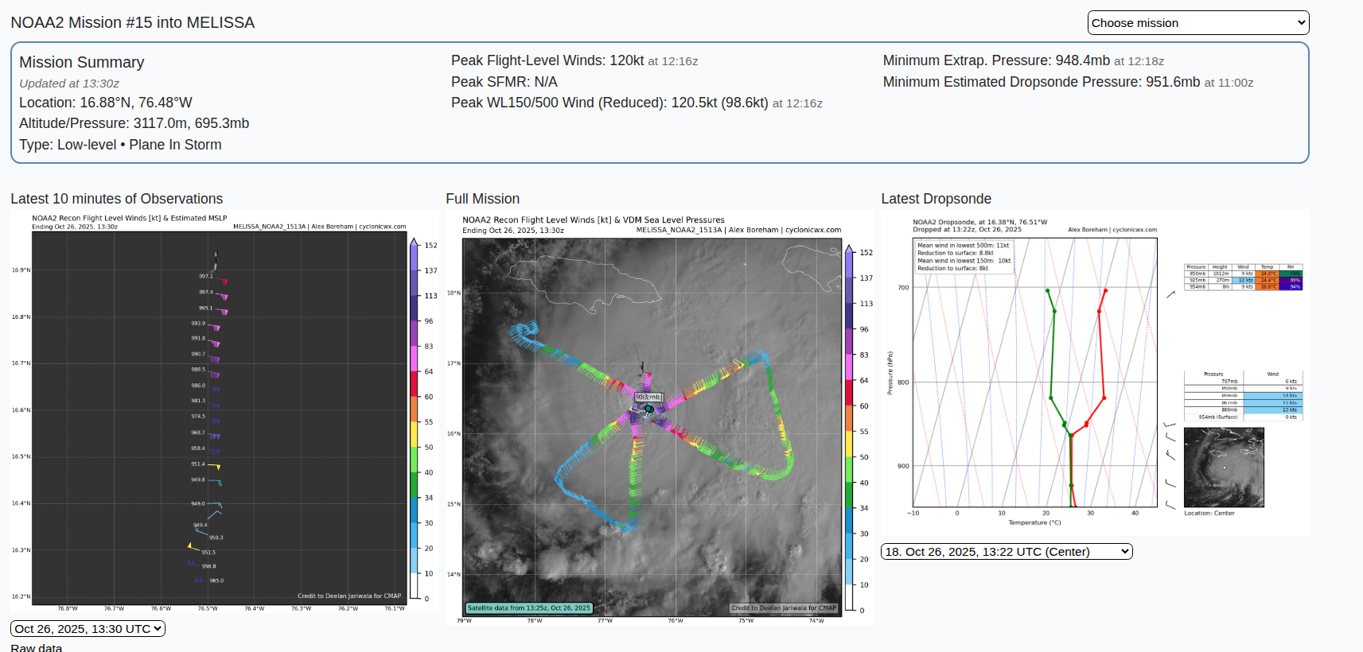Image resolution: width=1363 pixels, height=652 pixels.
Task: Click the mean wind legend box on the skew-T plot
Action: click(x=964, y=257)
